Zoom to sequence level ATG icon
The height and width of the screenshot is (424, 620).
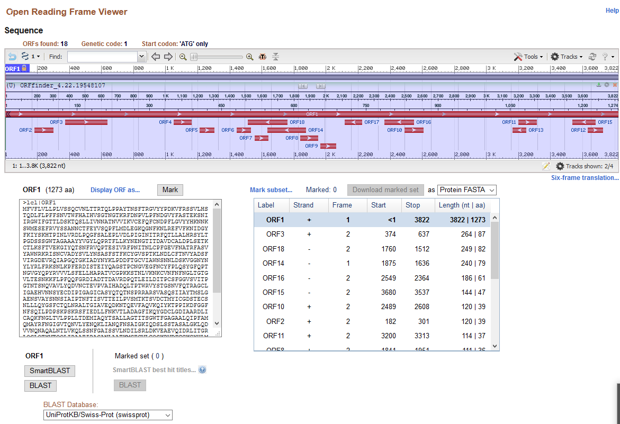263,57
